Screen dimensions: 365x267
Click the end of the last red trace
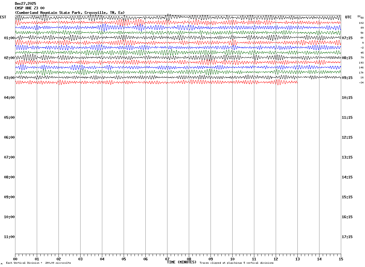[297, 82]
